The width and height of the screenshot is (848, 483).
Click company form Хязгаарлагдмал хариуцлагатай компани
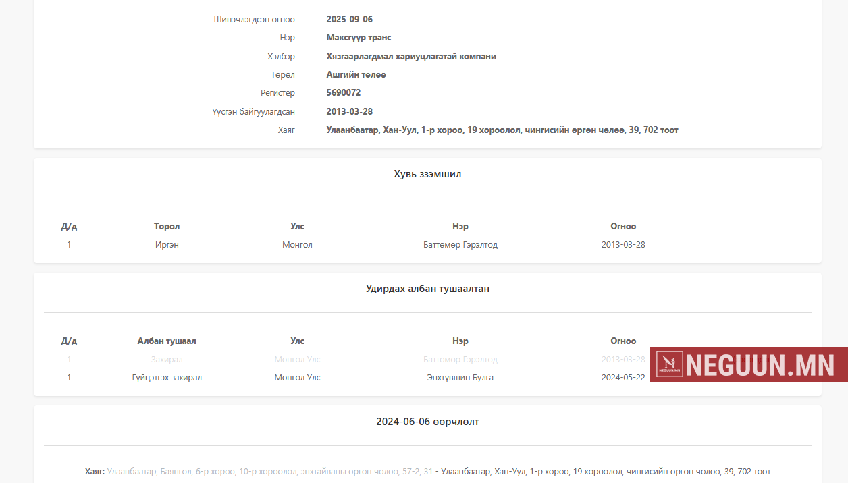point(410,57)
